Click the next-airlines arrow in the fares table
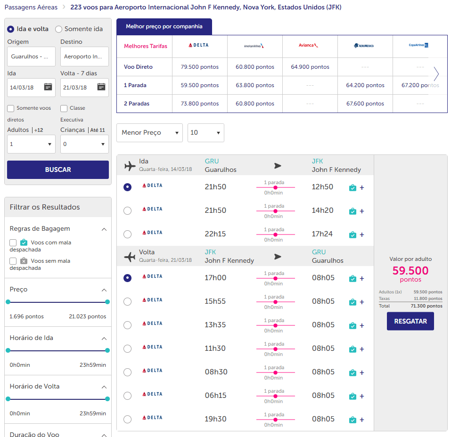Screen dimensions: 451x437 [x=436, y=74]
